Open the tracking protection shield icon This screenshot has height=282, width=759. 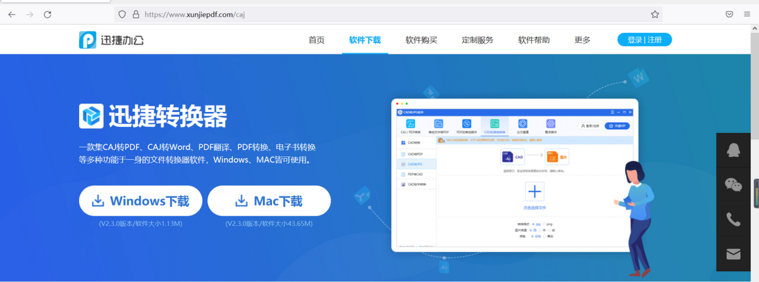(123, 14)
